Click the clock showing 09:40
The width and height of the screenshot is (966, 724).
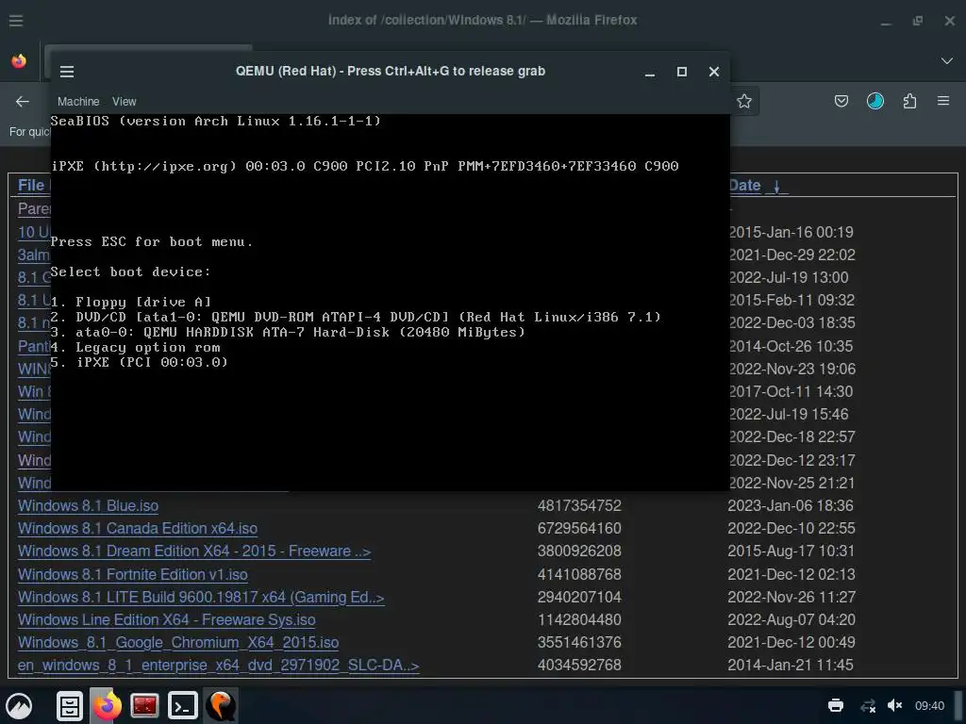(x=929, y=706)
